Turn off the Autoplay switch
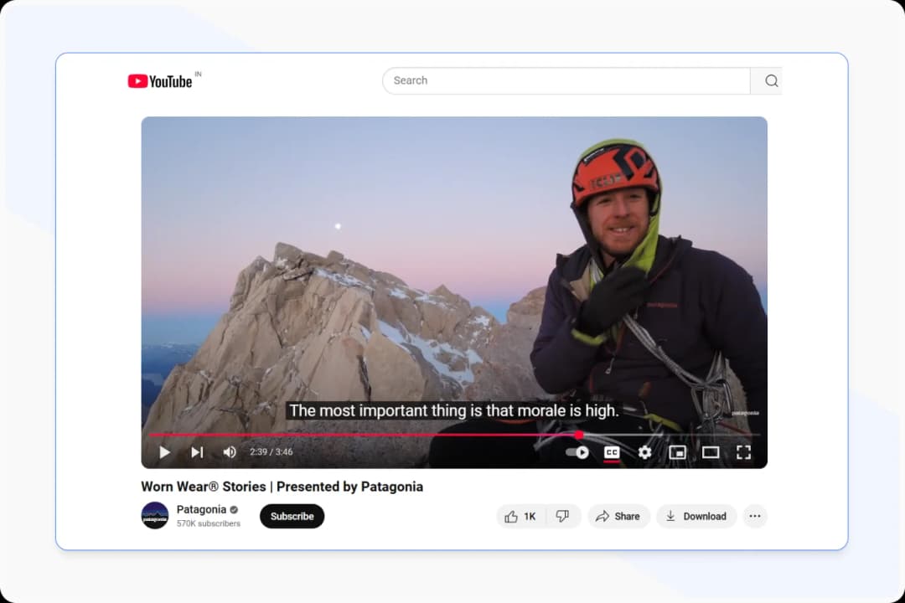 point(577,451)
